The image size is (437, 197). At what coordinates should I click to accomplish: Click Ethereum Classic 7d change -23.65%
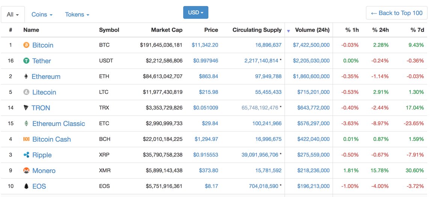coord(414,123)
